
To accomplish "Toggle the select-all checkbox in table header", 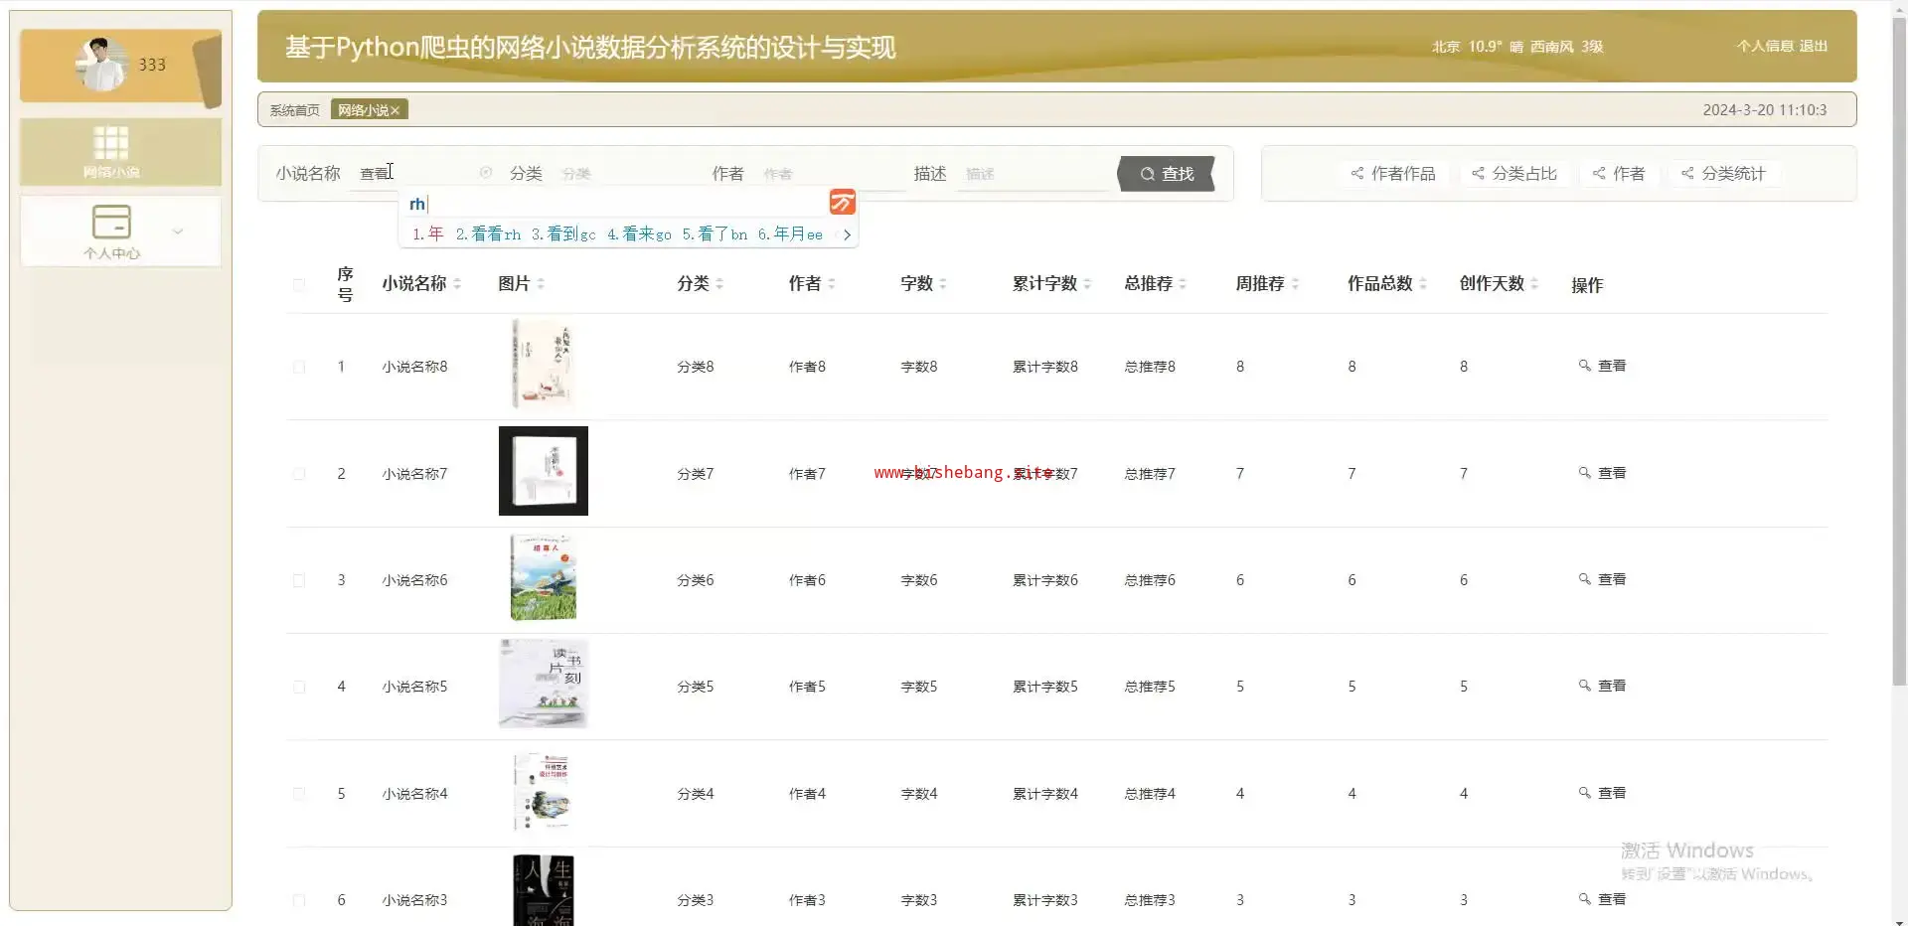I will [x=299, y=285].
